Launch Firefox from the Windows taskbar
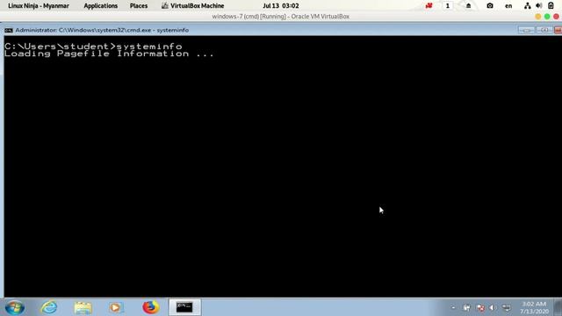 [150, 307]
